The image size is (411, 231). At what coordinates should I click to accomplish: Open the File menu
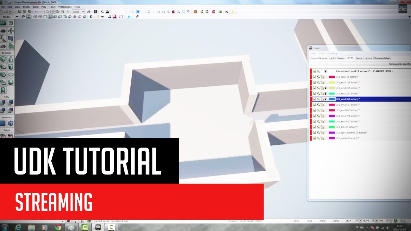point(3,7)
